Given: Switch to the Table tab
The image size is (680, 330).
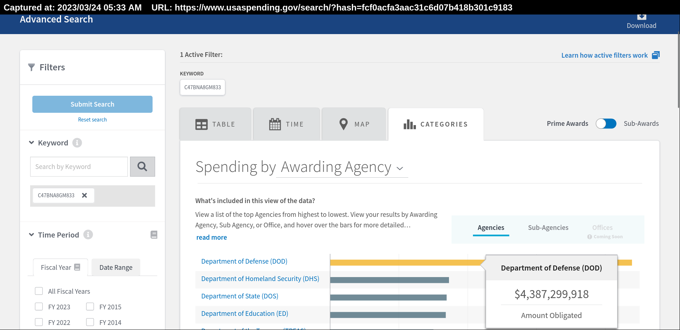Looking at the screenshot, I should (215, 124).
